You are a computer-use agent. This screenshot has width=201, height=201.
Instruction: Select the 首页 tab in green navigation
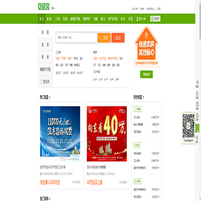(x=42, y=18)
